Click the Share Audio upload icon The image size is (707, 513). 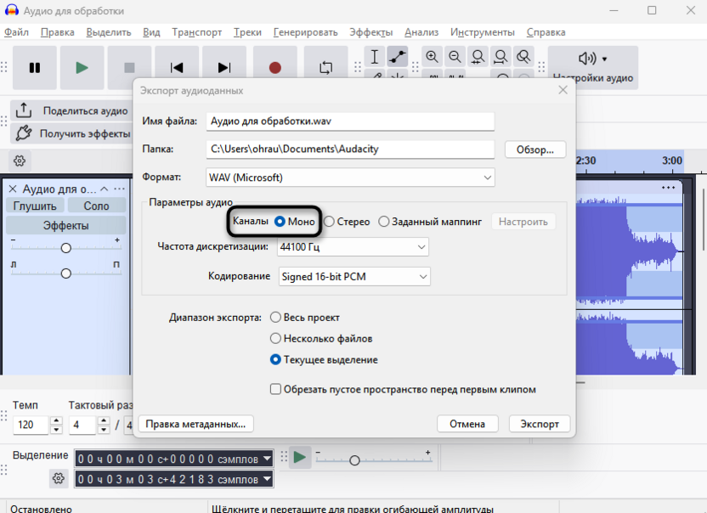point(24,110)
